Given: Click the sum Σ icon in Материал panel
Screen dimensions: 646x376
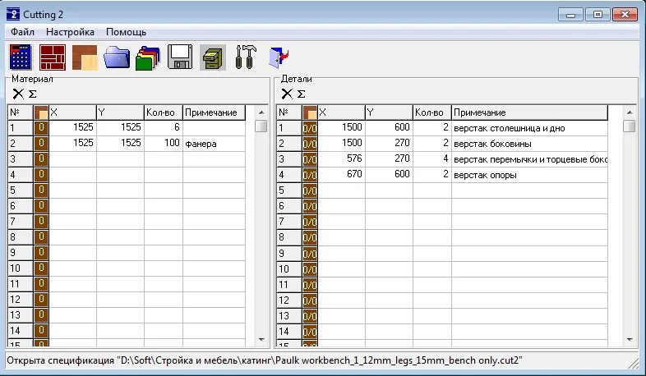Looking at the screenshot, I should coord(33,94).
